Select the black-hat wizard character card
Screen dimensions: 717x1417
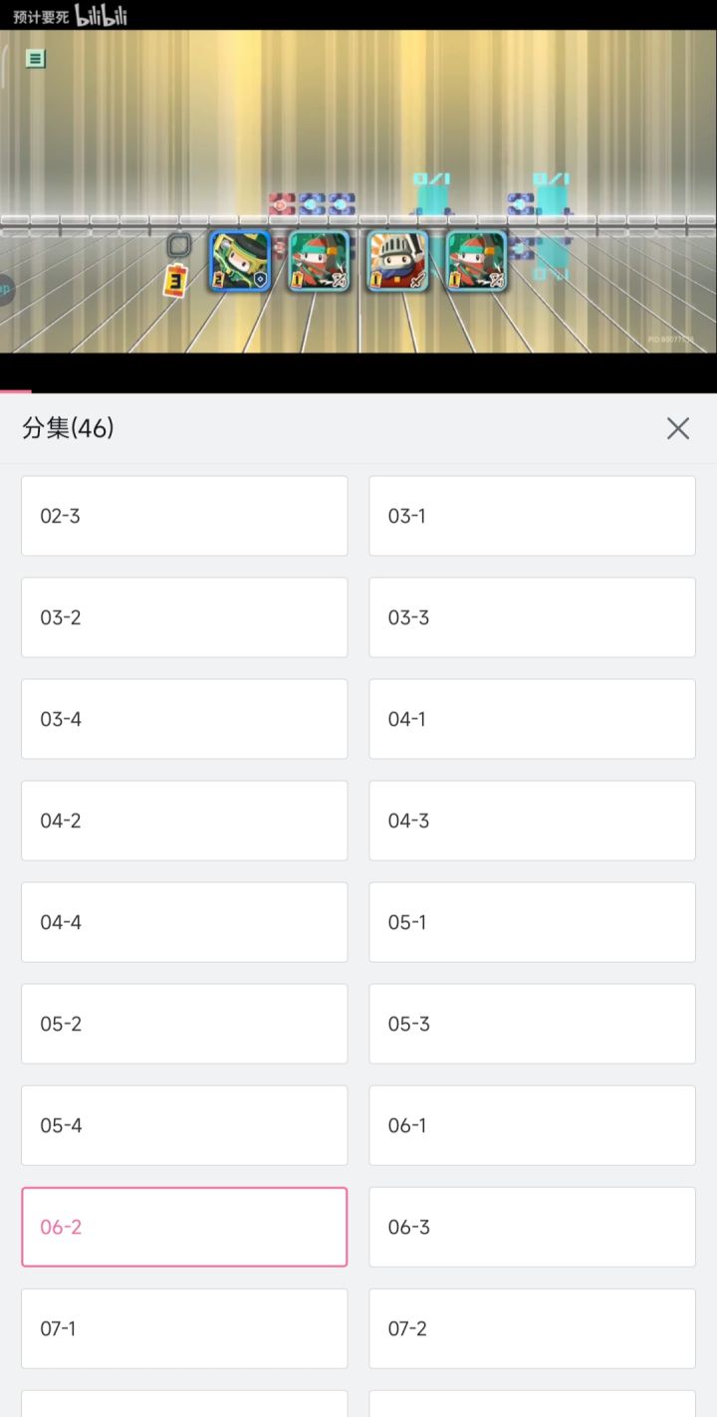point(239,261)
